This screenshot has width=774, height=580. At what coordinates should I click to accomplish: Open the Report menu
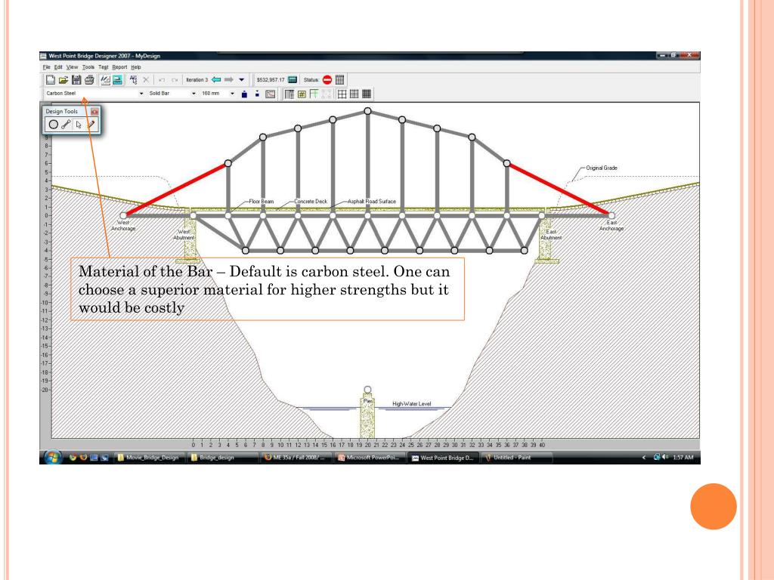[119, 67]
